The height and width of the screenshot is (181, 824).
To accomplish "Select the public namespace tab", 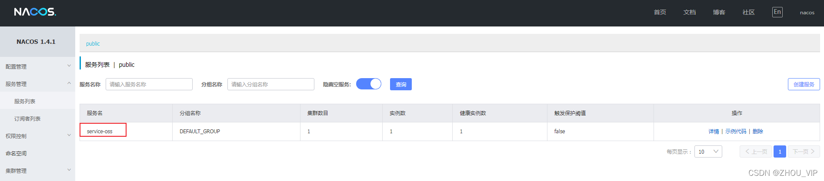I will pos(93,43).
